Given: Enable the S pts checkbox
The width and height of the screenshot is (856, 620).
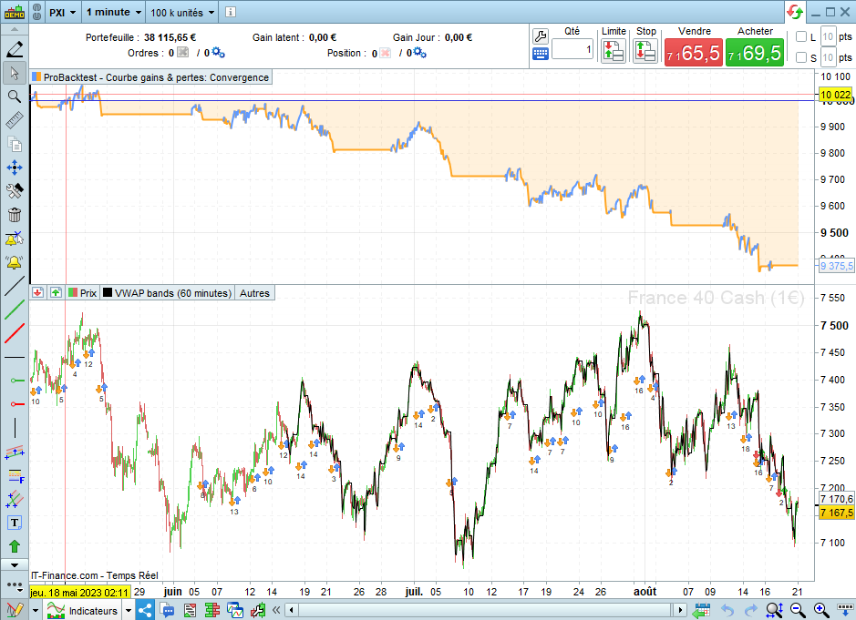Looking at the screenshot, I should 801,57.
